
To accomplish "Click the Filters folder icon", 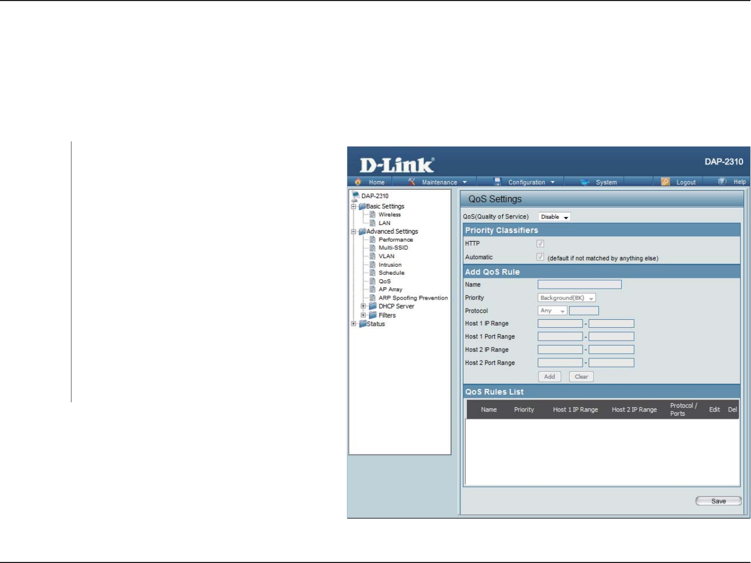I will pos(373,315).
